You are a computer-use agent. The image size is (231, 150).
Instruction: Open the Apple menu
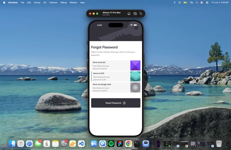4,2
